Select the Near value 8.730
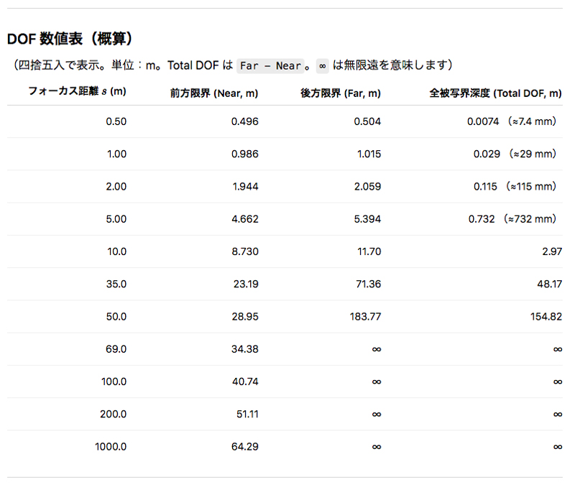Viewport: 575px width, 487px height. tap(244, 251)
